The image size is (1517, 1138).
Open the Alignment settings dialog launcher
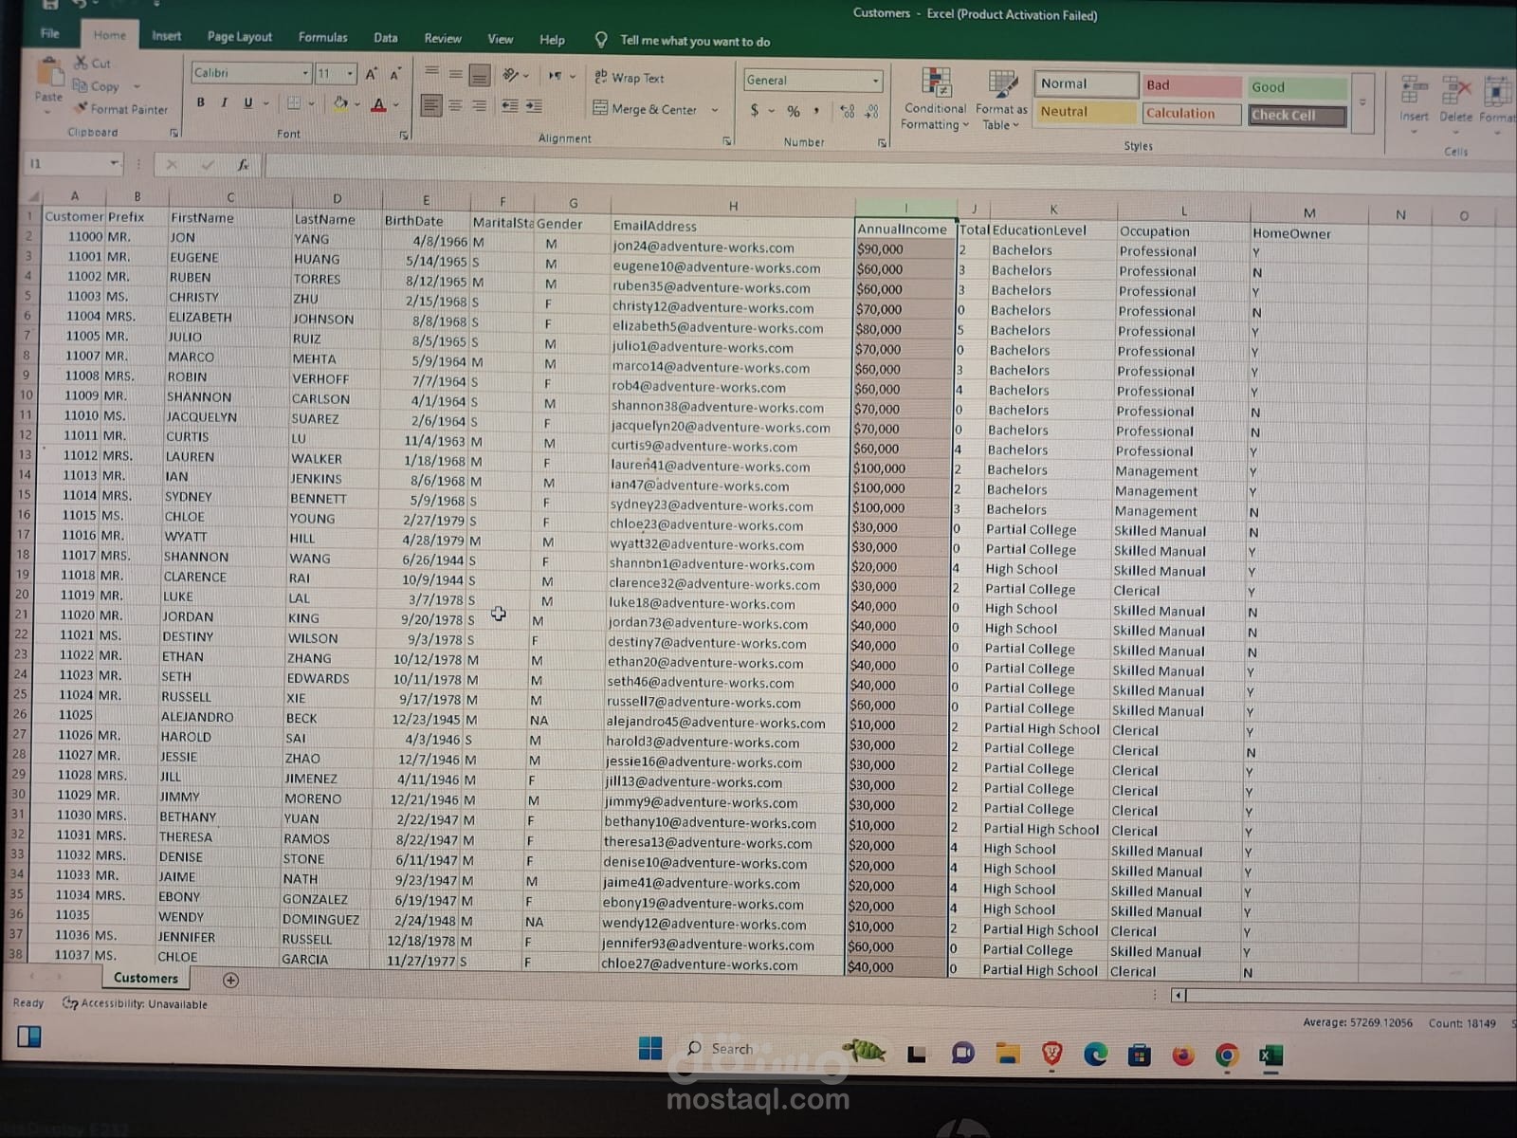(727, 140)
